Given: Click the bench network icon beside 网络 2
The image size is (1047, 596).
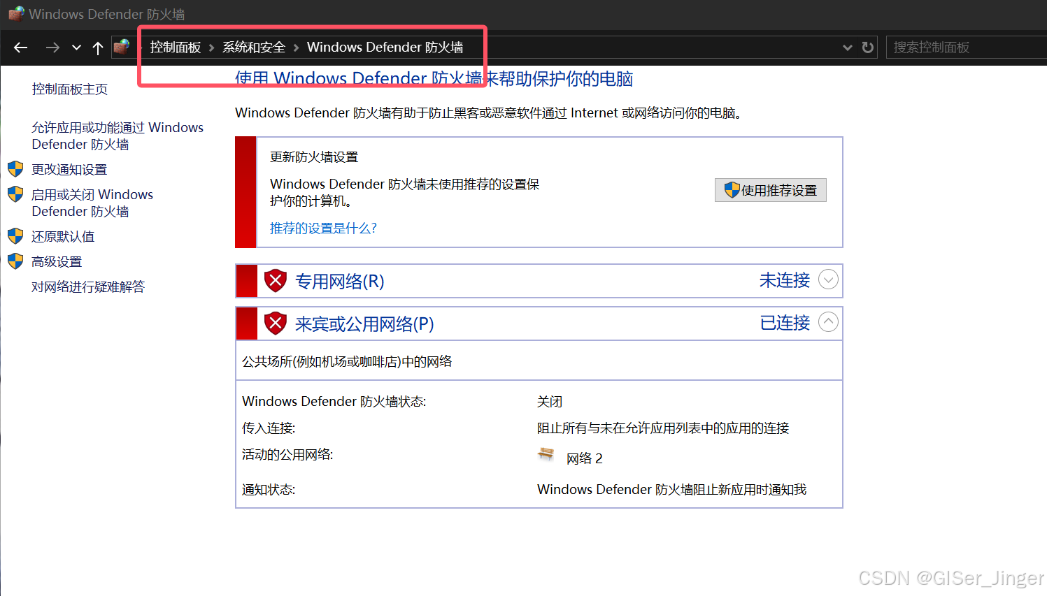Looking at the screenshot, I should (x=546, y=455).
